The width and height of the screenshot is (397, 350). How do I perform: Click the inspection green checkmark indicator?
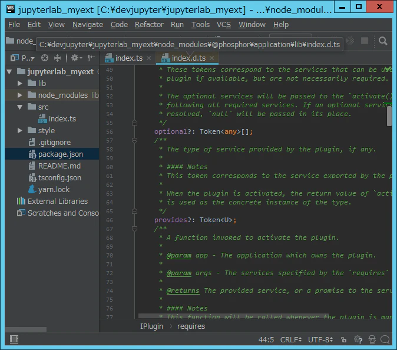coord(388,68)
